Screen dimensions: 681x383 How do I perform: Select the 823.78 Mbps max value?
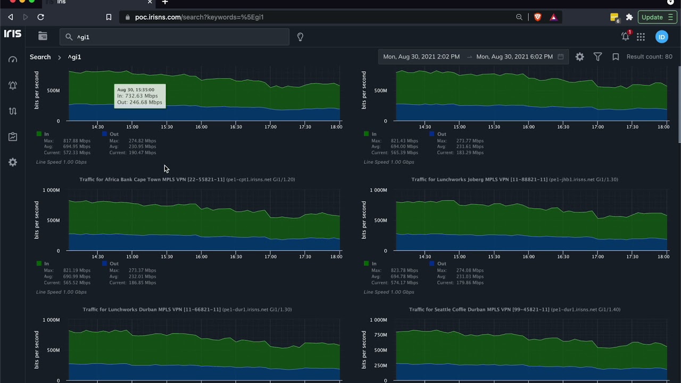click(x=404, y=270)
